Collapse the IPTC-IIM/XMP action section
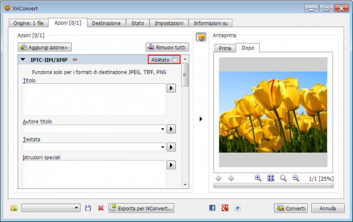353x222 pixels. (23, 59)
